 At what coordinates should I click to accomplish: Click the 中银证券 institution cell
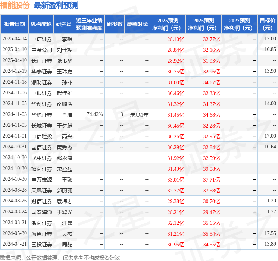point(42,93)
